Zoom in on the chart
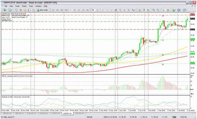Viewport: 197px width, 119px height. pos(154,10)
